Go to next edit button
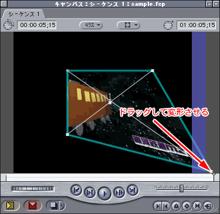 click(x=133, y=190)
